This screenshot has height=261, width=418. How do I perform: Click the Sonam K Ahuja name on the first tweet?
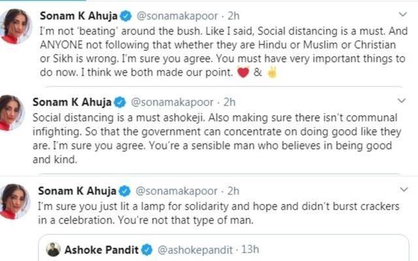(x=78, y=16)
